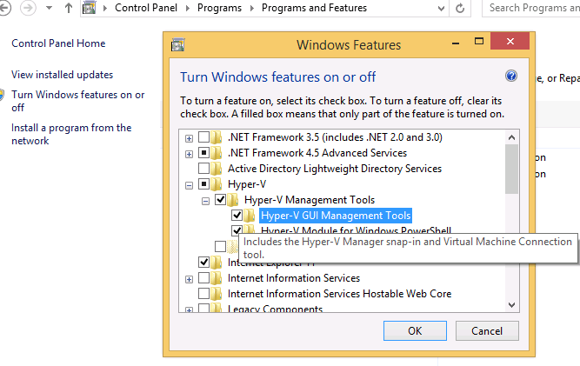Click scroll down arrow in features list

click(x=511, y=305)
